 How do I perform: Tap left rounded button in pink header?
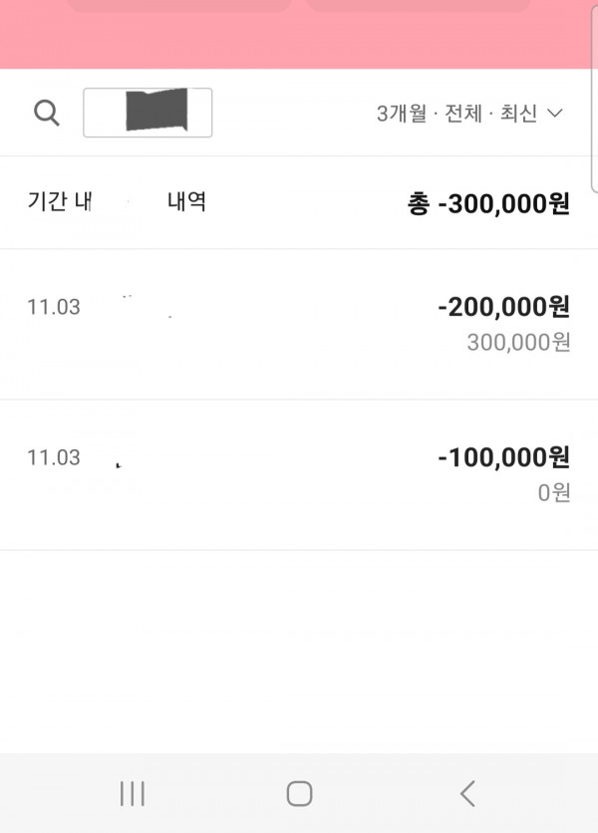coord(179,5)
